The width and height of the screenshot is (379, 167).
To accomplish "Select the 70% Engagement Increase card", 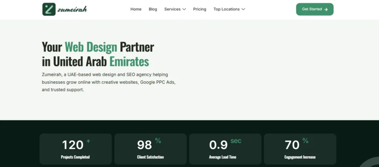I will point(300,149).
